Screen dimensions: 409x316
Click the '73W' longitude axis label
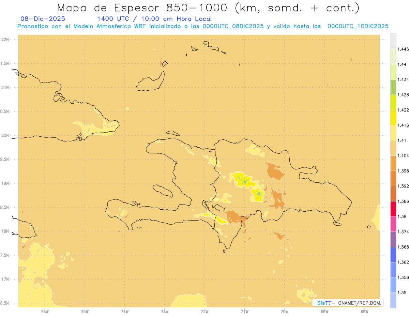tap(165, 312)
